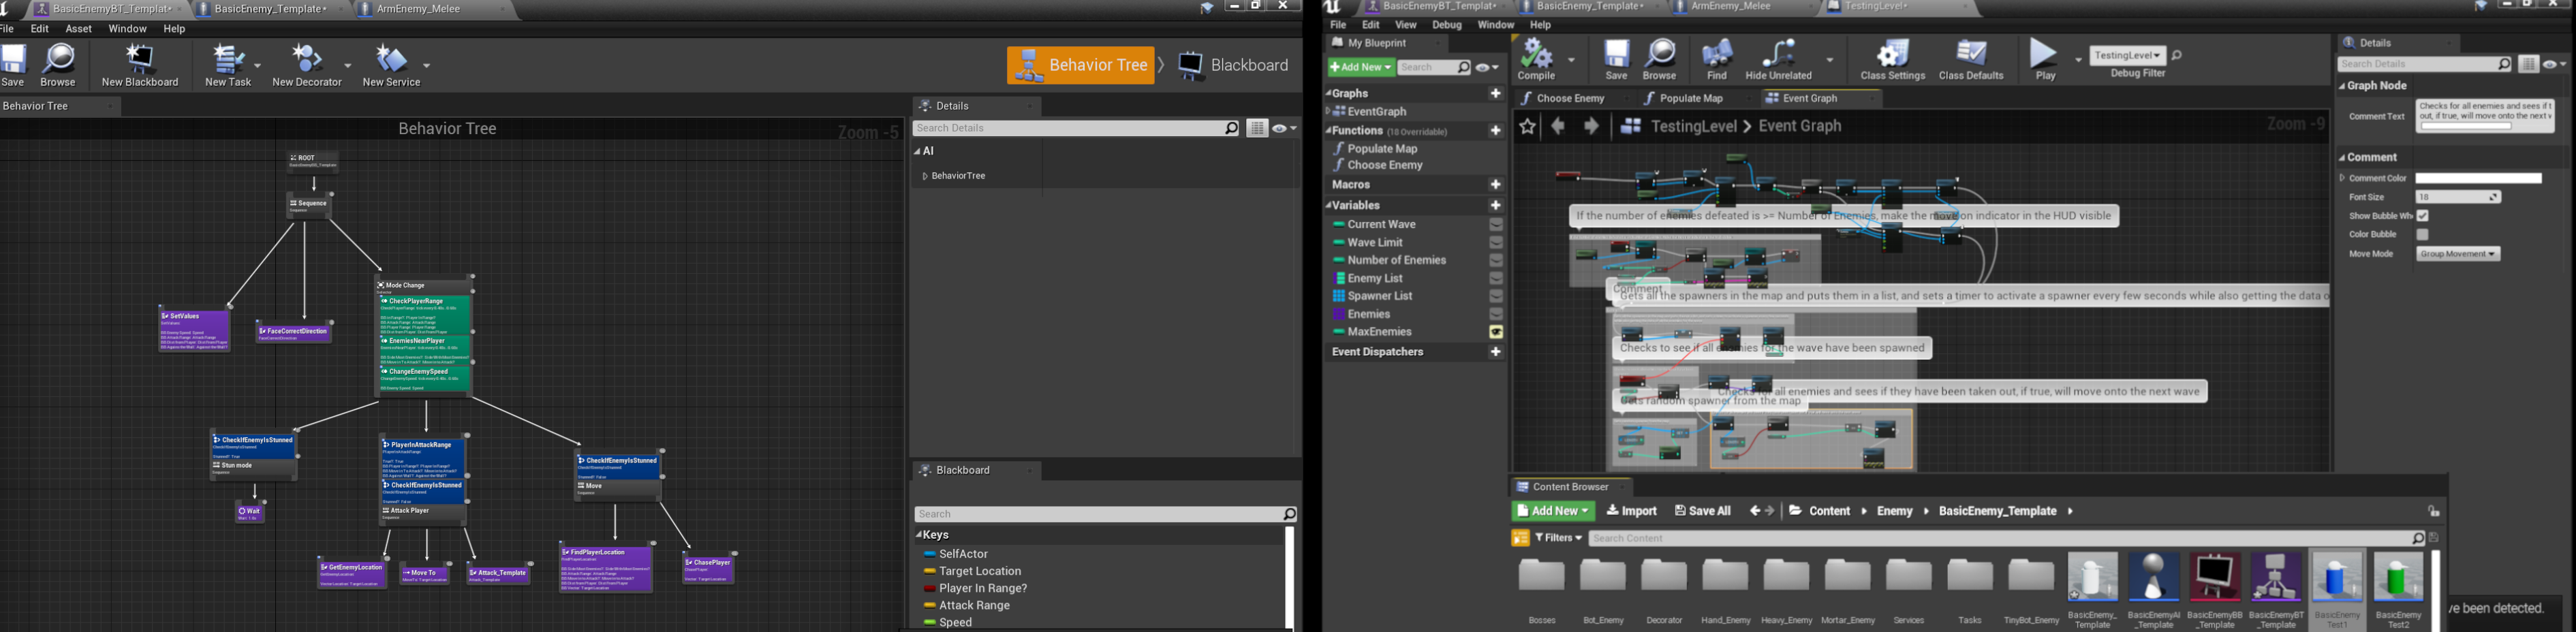Uncheck the Show Bubble When Zoomed checkbox

[x=2423, y=216]
